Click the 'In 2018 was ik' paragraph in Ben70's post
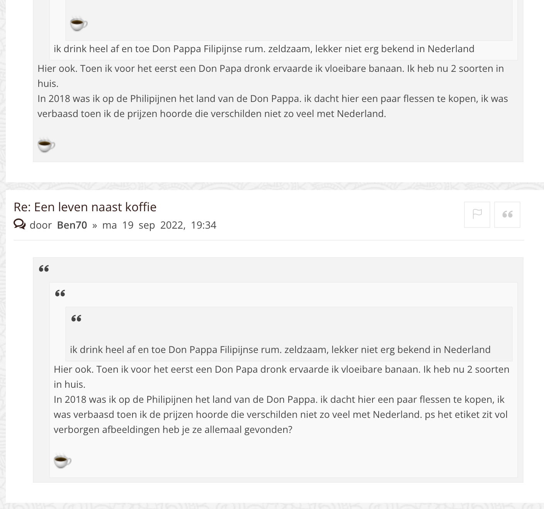This screenshot has width=544, height=509. click(278, 400)
